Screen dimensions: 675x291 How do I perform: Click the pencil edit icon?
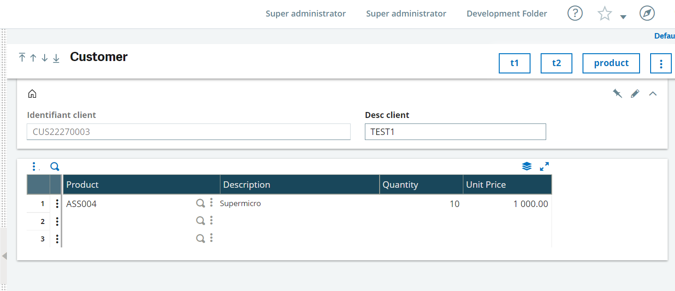635,94
